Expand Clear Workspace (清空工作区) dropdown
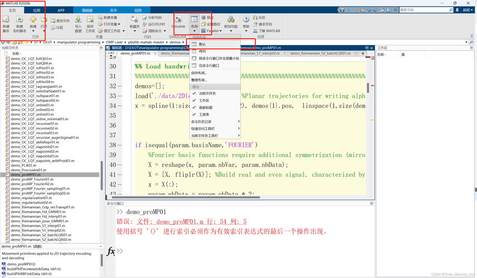This screenshot has width=477, height=278. (x=123, y=31)
